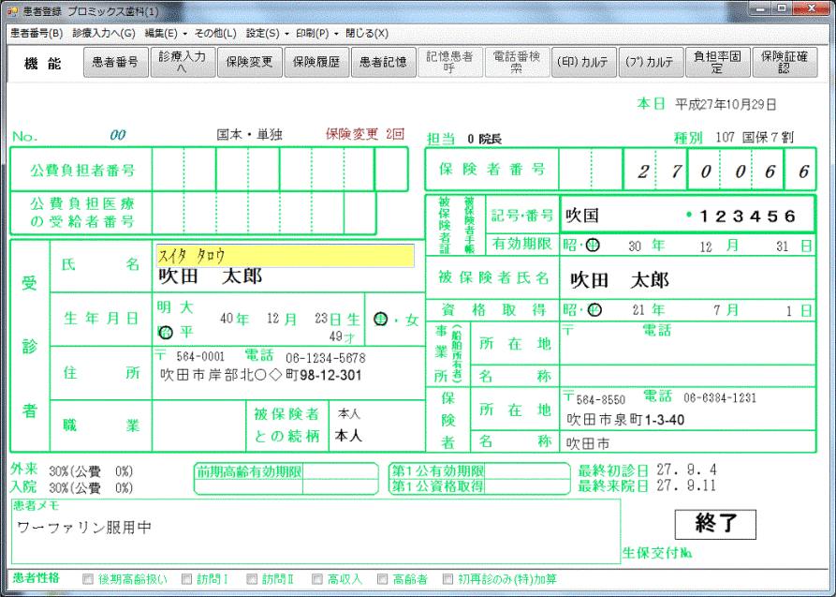This screenshot has height=597, width=836.
Task: Click the insurer address 吹田市泉町1-3-40
Action: [625, 420]
